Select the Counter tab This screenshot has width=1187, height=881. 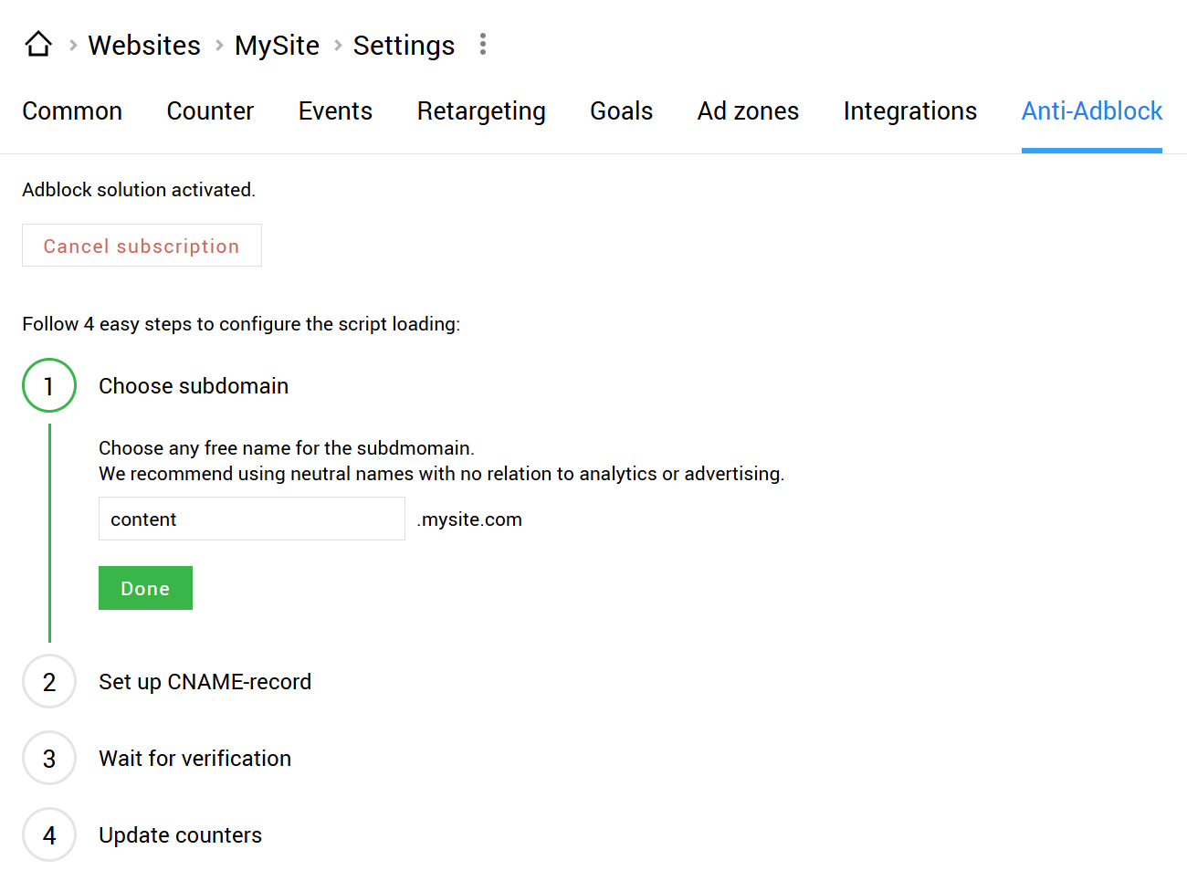[210, 110]
